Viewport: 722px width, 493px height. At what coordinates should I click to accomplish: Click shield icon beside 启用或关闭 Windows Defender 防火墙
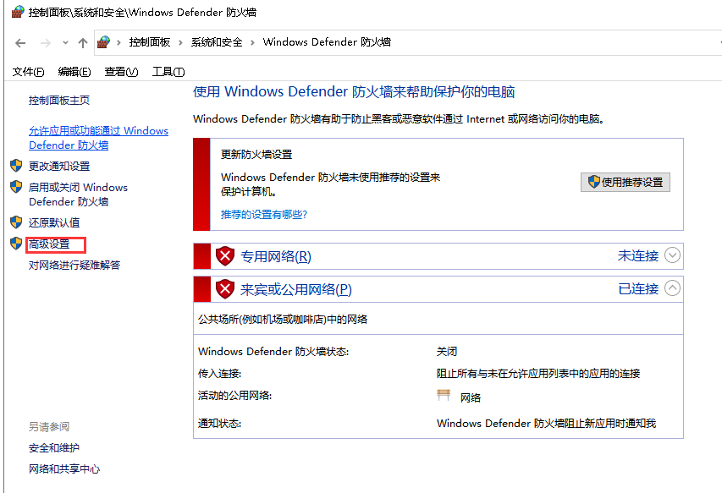[16, 187]
